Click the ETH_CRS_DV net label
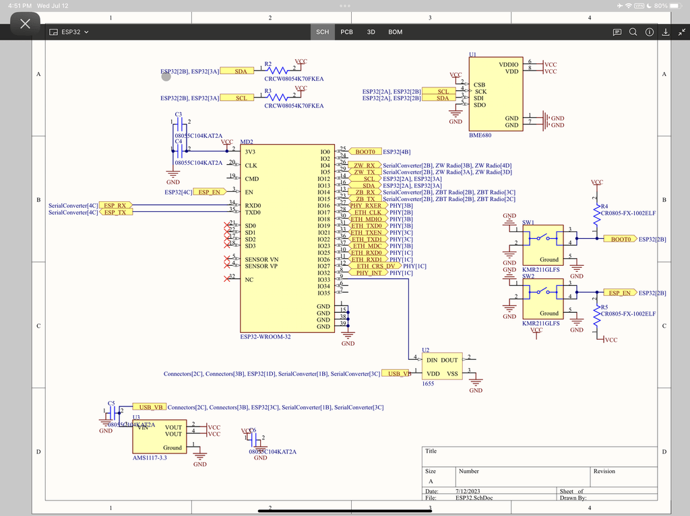This screenshot has width=690, height=516. click(x=375, y=266)
